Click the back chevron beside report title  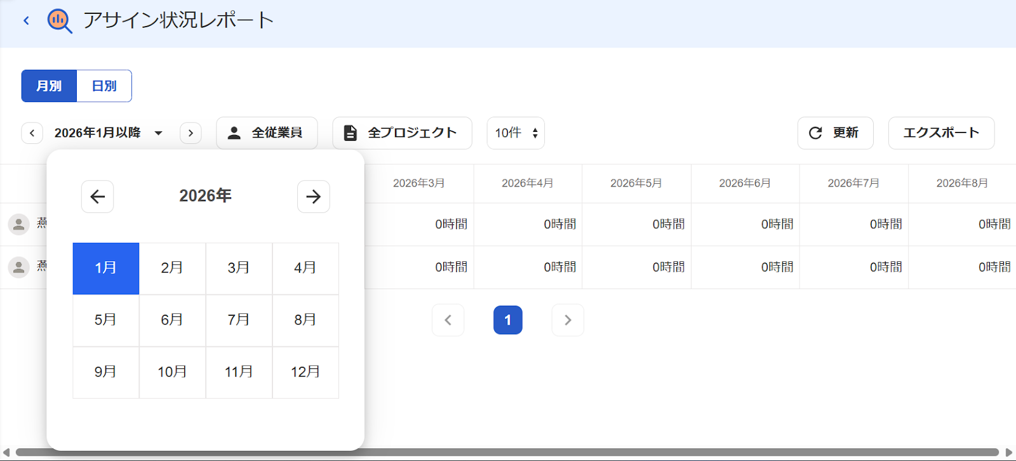coord(26,20)
